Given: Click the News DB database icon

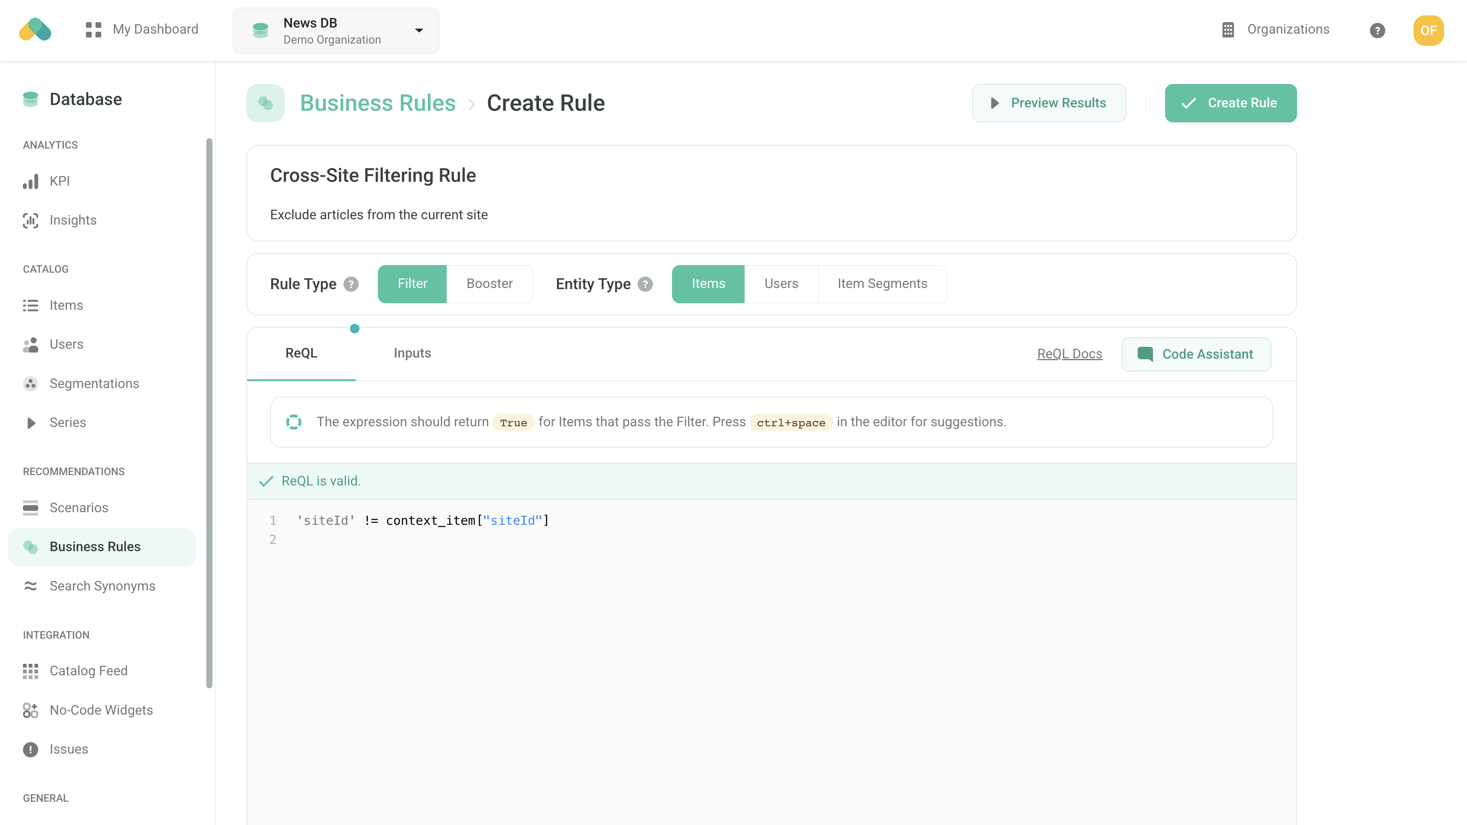Looking at the screenshot, I should coord(260,30).
